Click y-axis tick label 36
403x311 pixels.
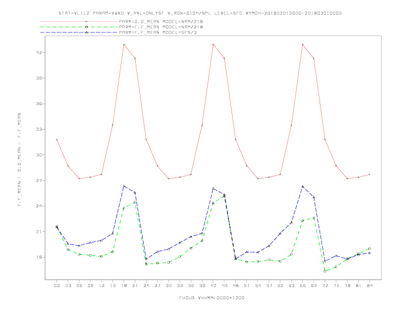[39, 104]
